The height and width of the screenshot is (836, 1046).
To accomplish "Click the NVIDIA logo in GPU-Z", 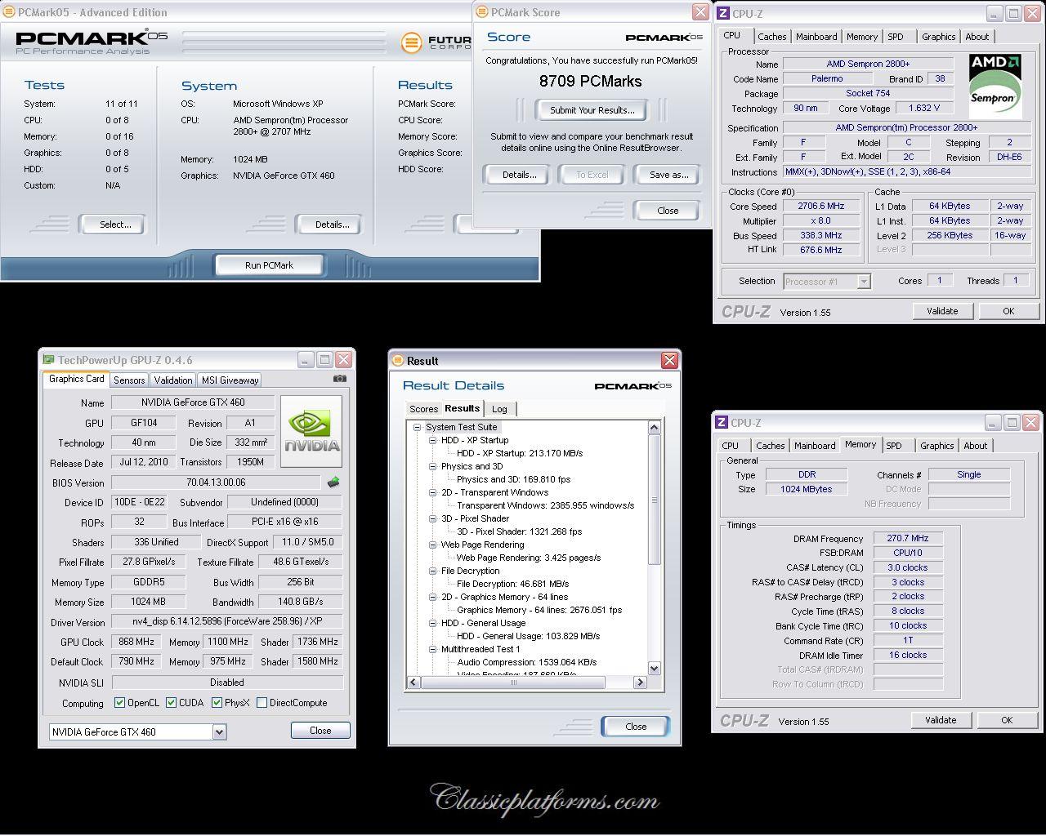I will pos(311,432).
